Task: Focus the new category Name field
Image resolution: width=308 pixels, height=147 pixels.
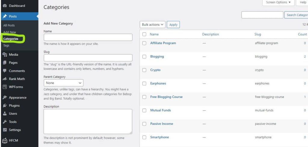Action: pyautogui.click(x=88, y=37)
